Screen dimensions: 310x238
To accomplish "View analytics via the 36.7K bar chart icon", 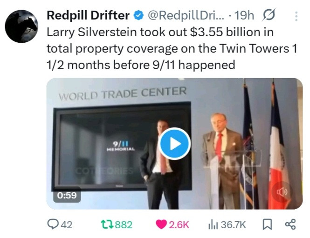I will point(213,225).
